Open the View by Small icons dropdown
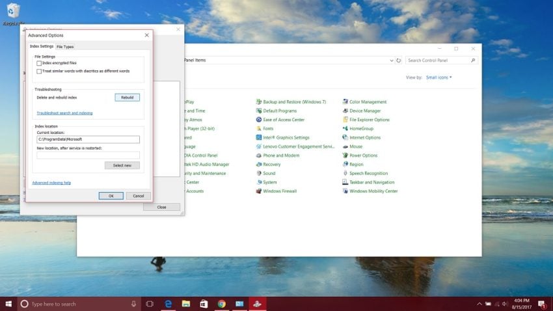Image resolution: width=553 pixels, height=311 pixels. (438, 77)
